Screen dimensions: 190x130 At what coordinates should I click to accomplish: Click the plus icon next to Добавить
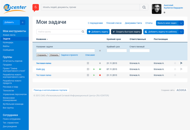coord(23,22)
